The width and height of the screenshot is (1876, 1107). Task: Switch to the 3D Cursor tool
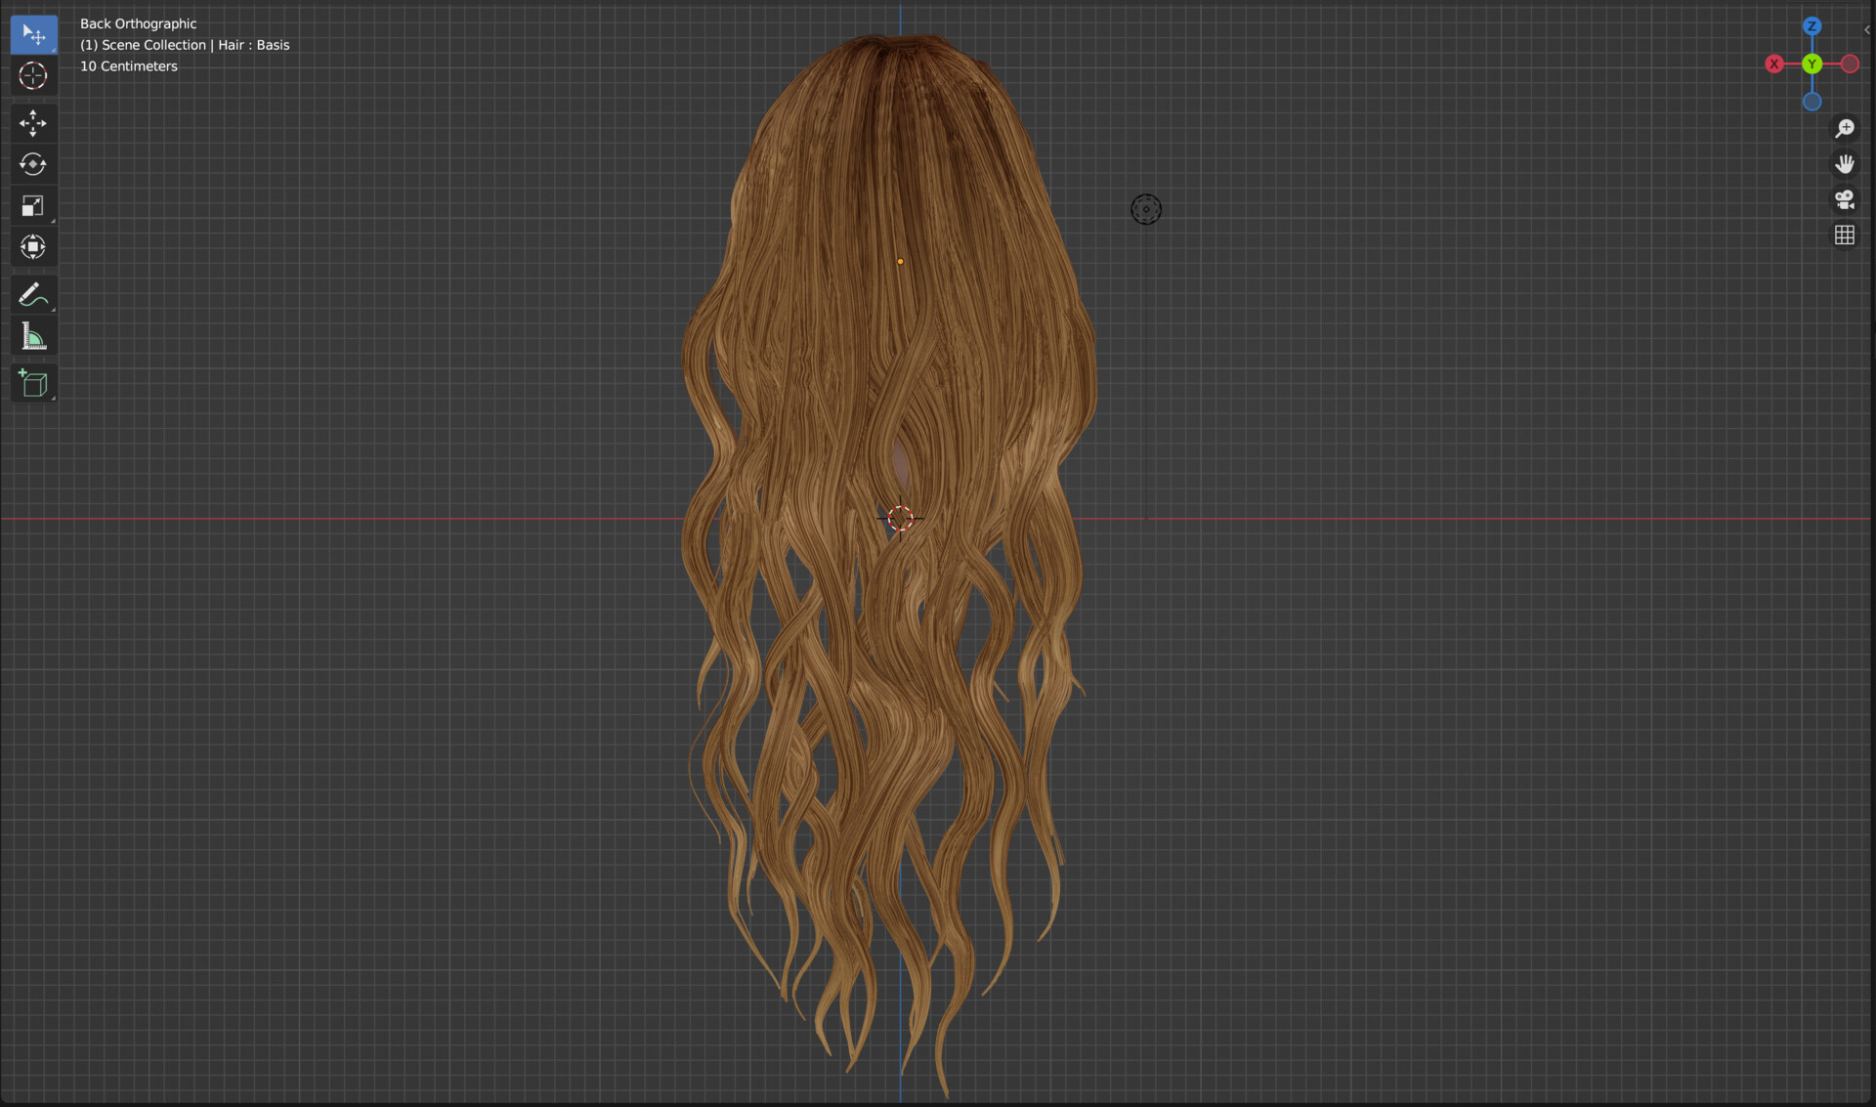33,75
